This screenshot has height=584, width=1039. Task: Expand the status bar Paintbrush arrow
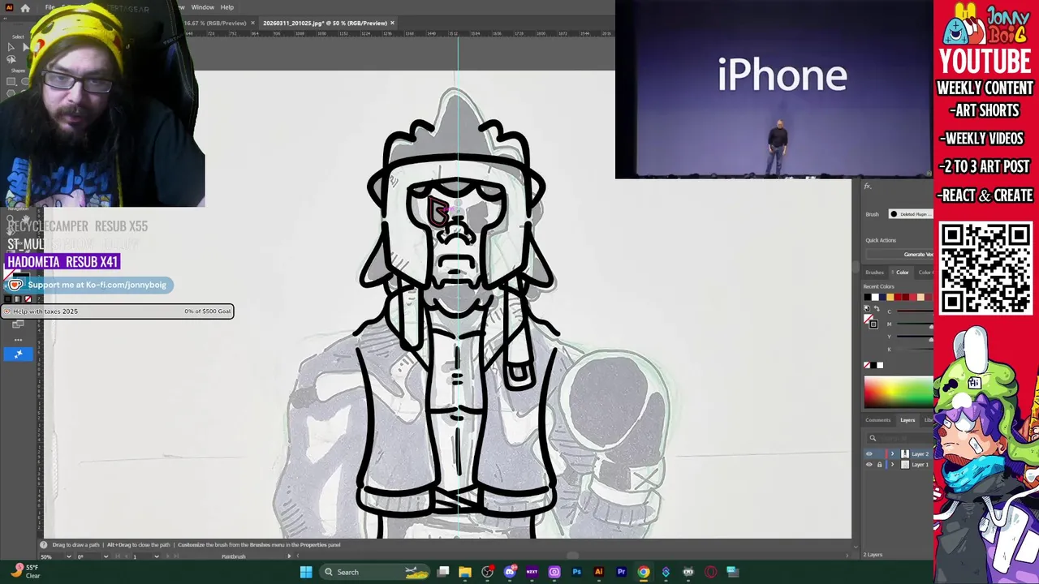point(289,556)
